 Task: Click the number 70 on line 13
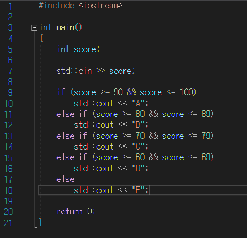[140, 136]
